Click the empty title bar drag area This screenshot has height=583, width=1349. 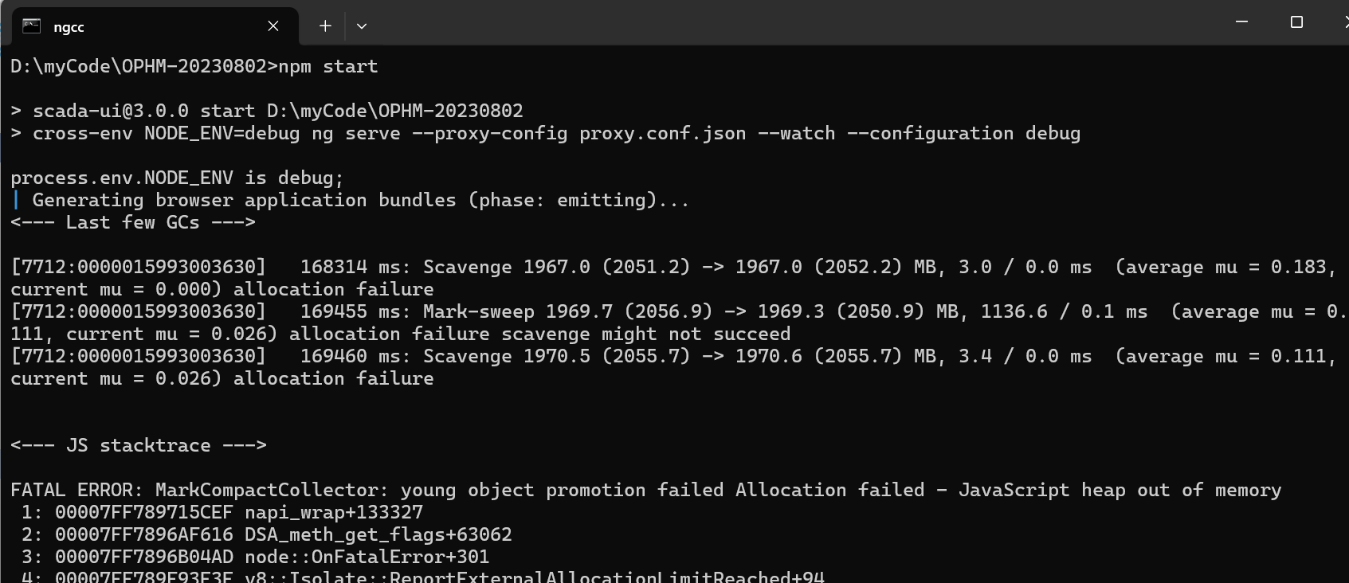tap(797, 24)
